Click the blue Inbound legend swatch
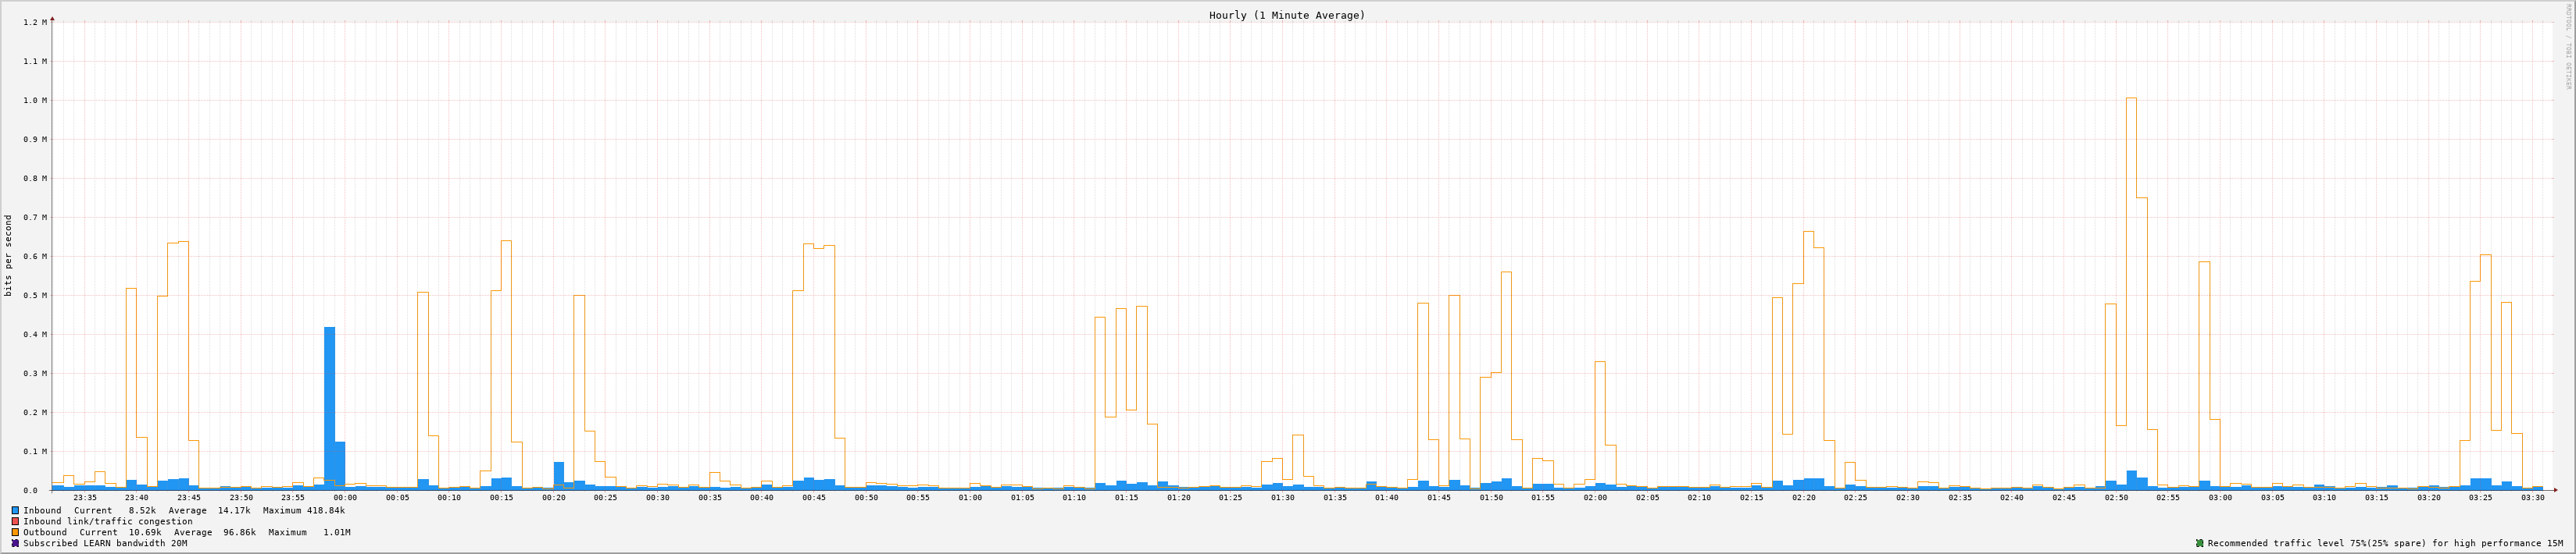The image size is (2576, 554). [15, 510]
